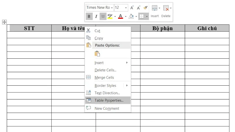Click the Shrink Font icon
The width and height of the screenshot is (235, 132).
click(x=138, y=8)
